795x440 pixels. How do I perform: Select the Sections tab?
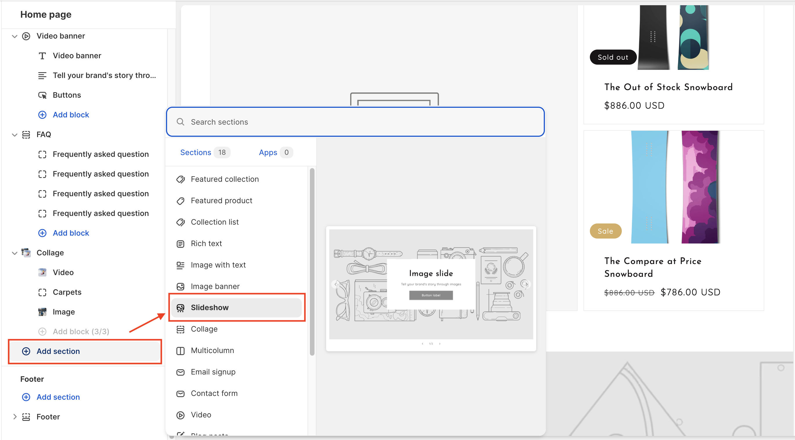point(196,152)
